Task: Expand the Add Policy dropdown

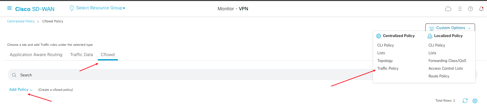Action: pyautogui.click(x=21, y=90)
